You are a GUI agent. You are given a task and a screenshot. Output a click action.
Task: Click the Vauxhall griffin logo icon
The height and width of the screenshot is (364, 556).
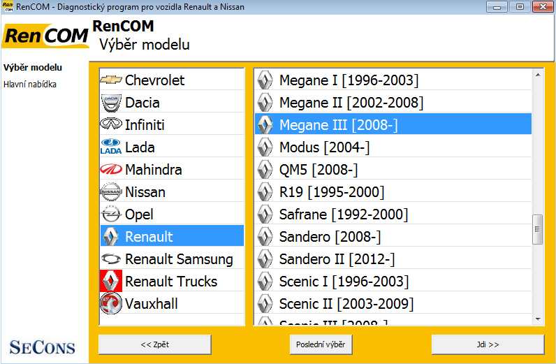(x=111, y=304)
